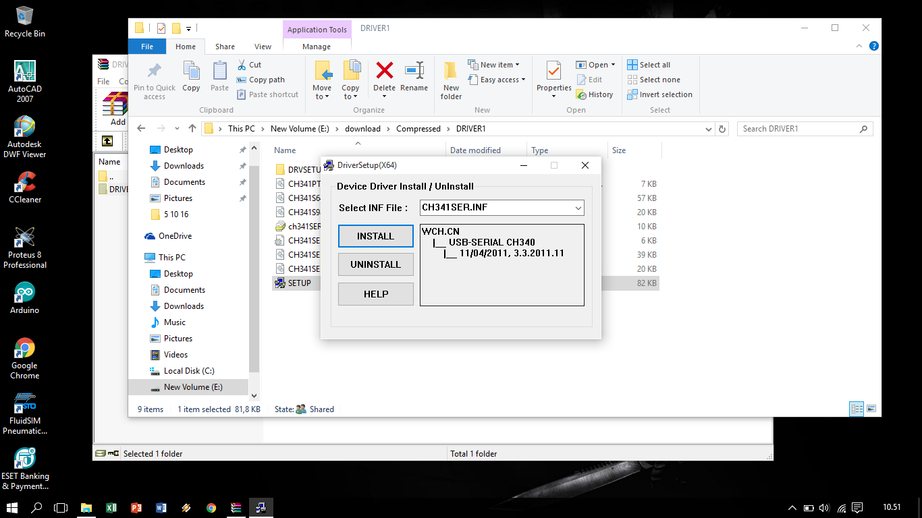Refresh the Explorer address bar
Image resolution: width=922 pixels, height=518 pixels.
722,129
